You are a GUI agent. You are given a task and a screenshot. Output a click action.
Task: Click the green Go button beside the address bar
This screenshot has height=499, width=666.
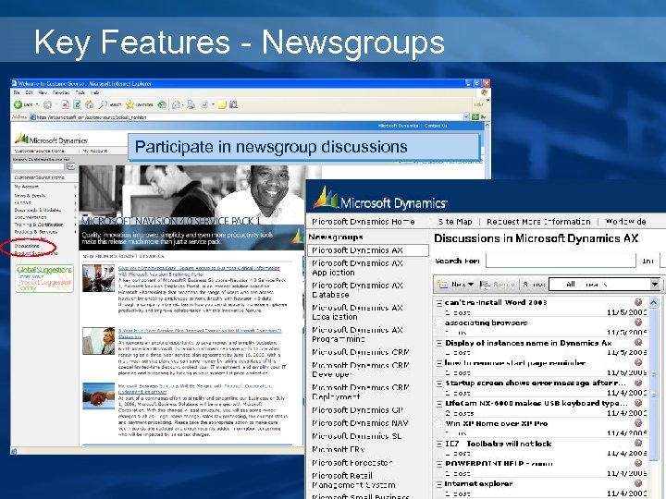pos(475,116)
